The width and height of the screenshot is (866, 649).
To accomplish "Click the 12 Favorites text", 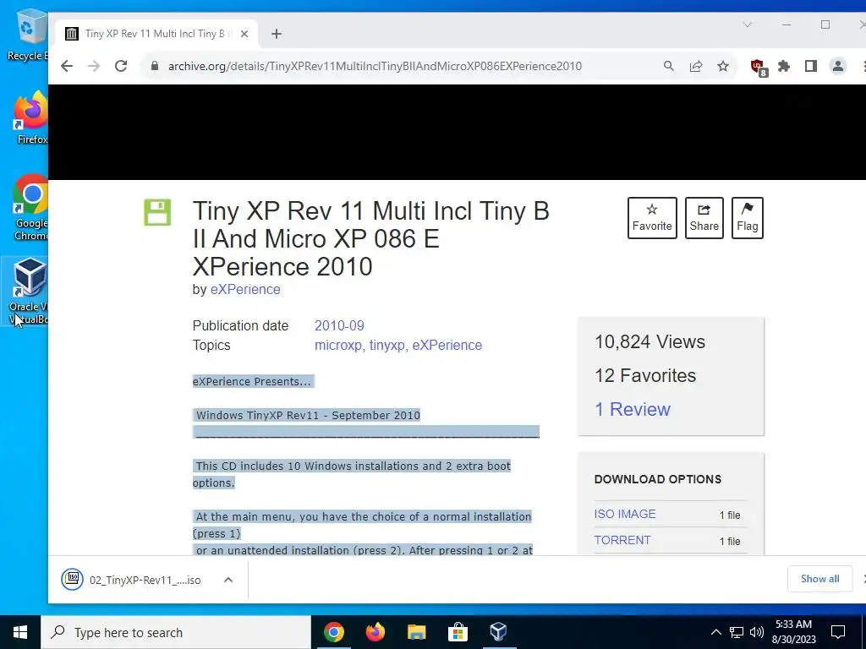I will (645, 376).
